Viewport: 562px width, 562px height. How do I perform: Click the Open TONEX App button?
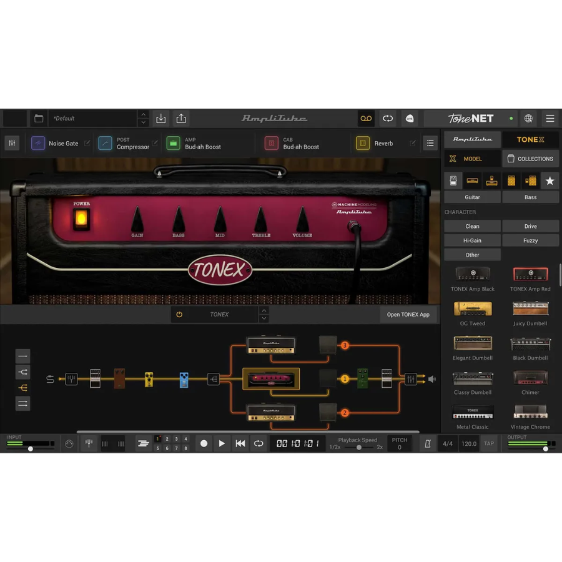click(x=408, y=315)
